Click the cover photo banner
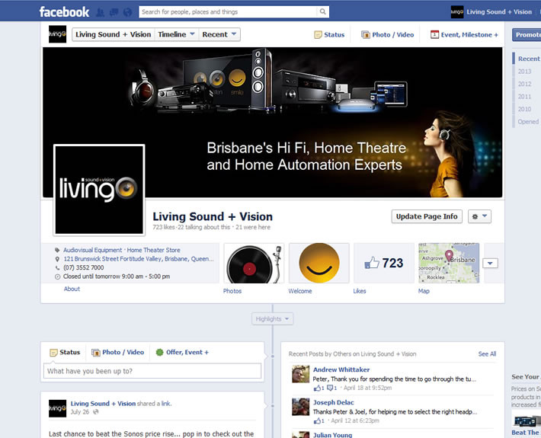541x438 pixels. pyautogui.click(x=273, y=123)
